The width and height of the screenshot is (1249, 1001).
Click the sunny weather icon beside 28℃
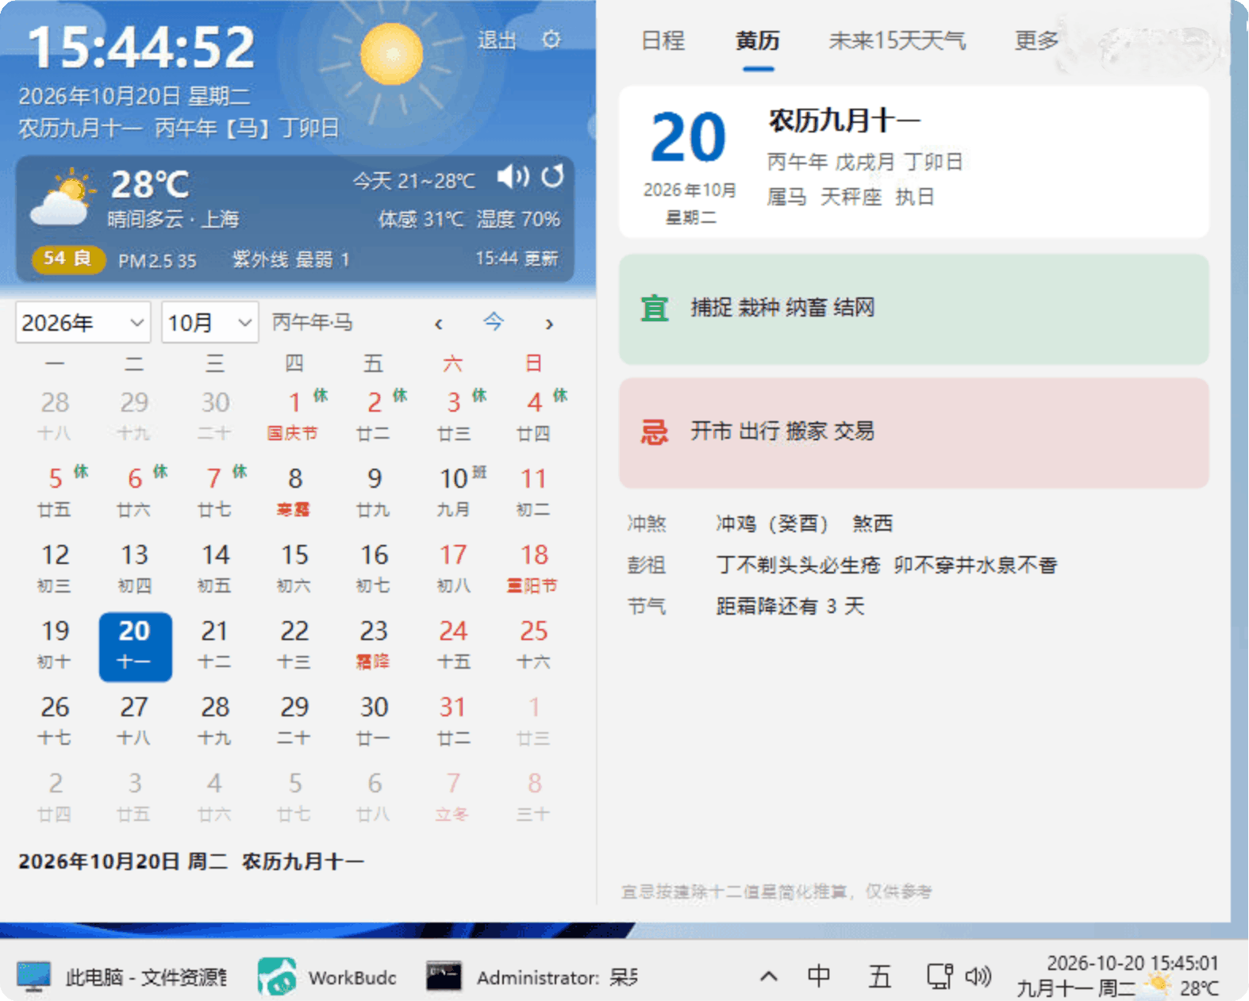(63, 197)
